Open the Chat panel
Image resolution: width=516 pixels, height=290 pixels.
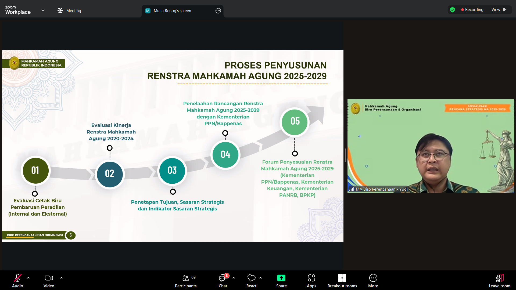(x=223, y=280)
